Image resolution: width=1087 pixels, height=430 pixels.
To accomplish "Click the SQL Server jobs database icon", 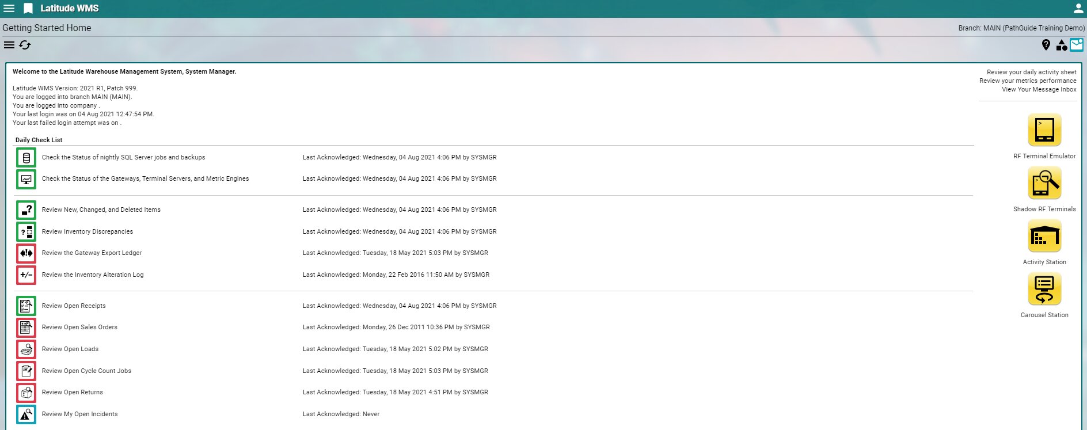I will click(x=26, y=157).
